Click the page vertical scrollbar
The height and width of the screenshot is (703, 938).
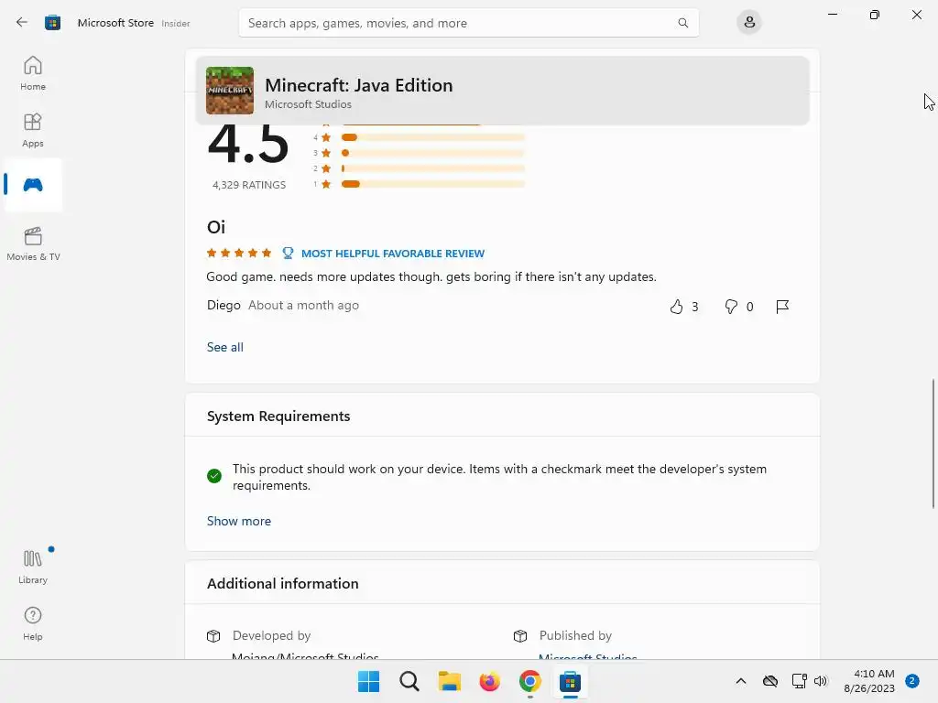click(933, 444)
